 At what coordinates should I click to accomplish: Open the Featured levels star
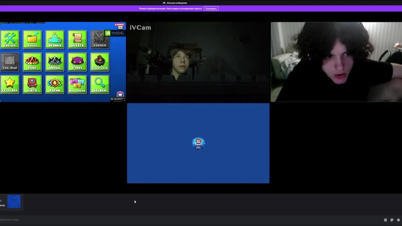(x=10, y=84)
